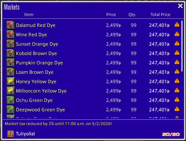This screenshot has width=186, height=141.
Task: Click warning icon on Honey Yellow Dye row
Action: [x=177, y=81]
